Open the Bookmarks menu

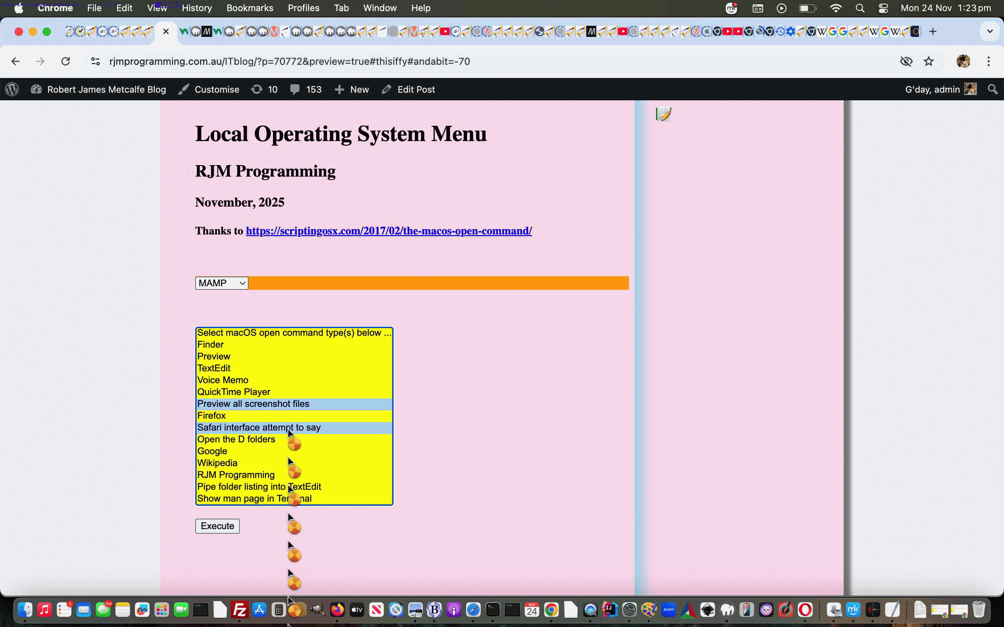pyautogui.click(x=249, y=8)
